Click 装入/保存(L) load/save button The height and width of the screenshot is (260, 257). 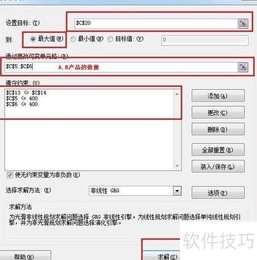coord(218,166)
